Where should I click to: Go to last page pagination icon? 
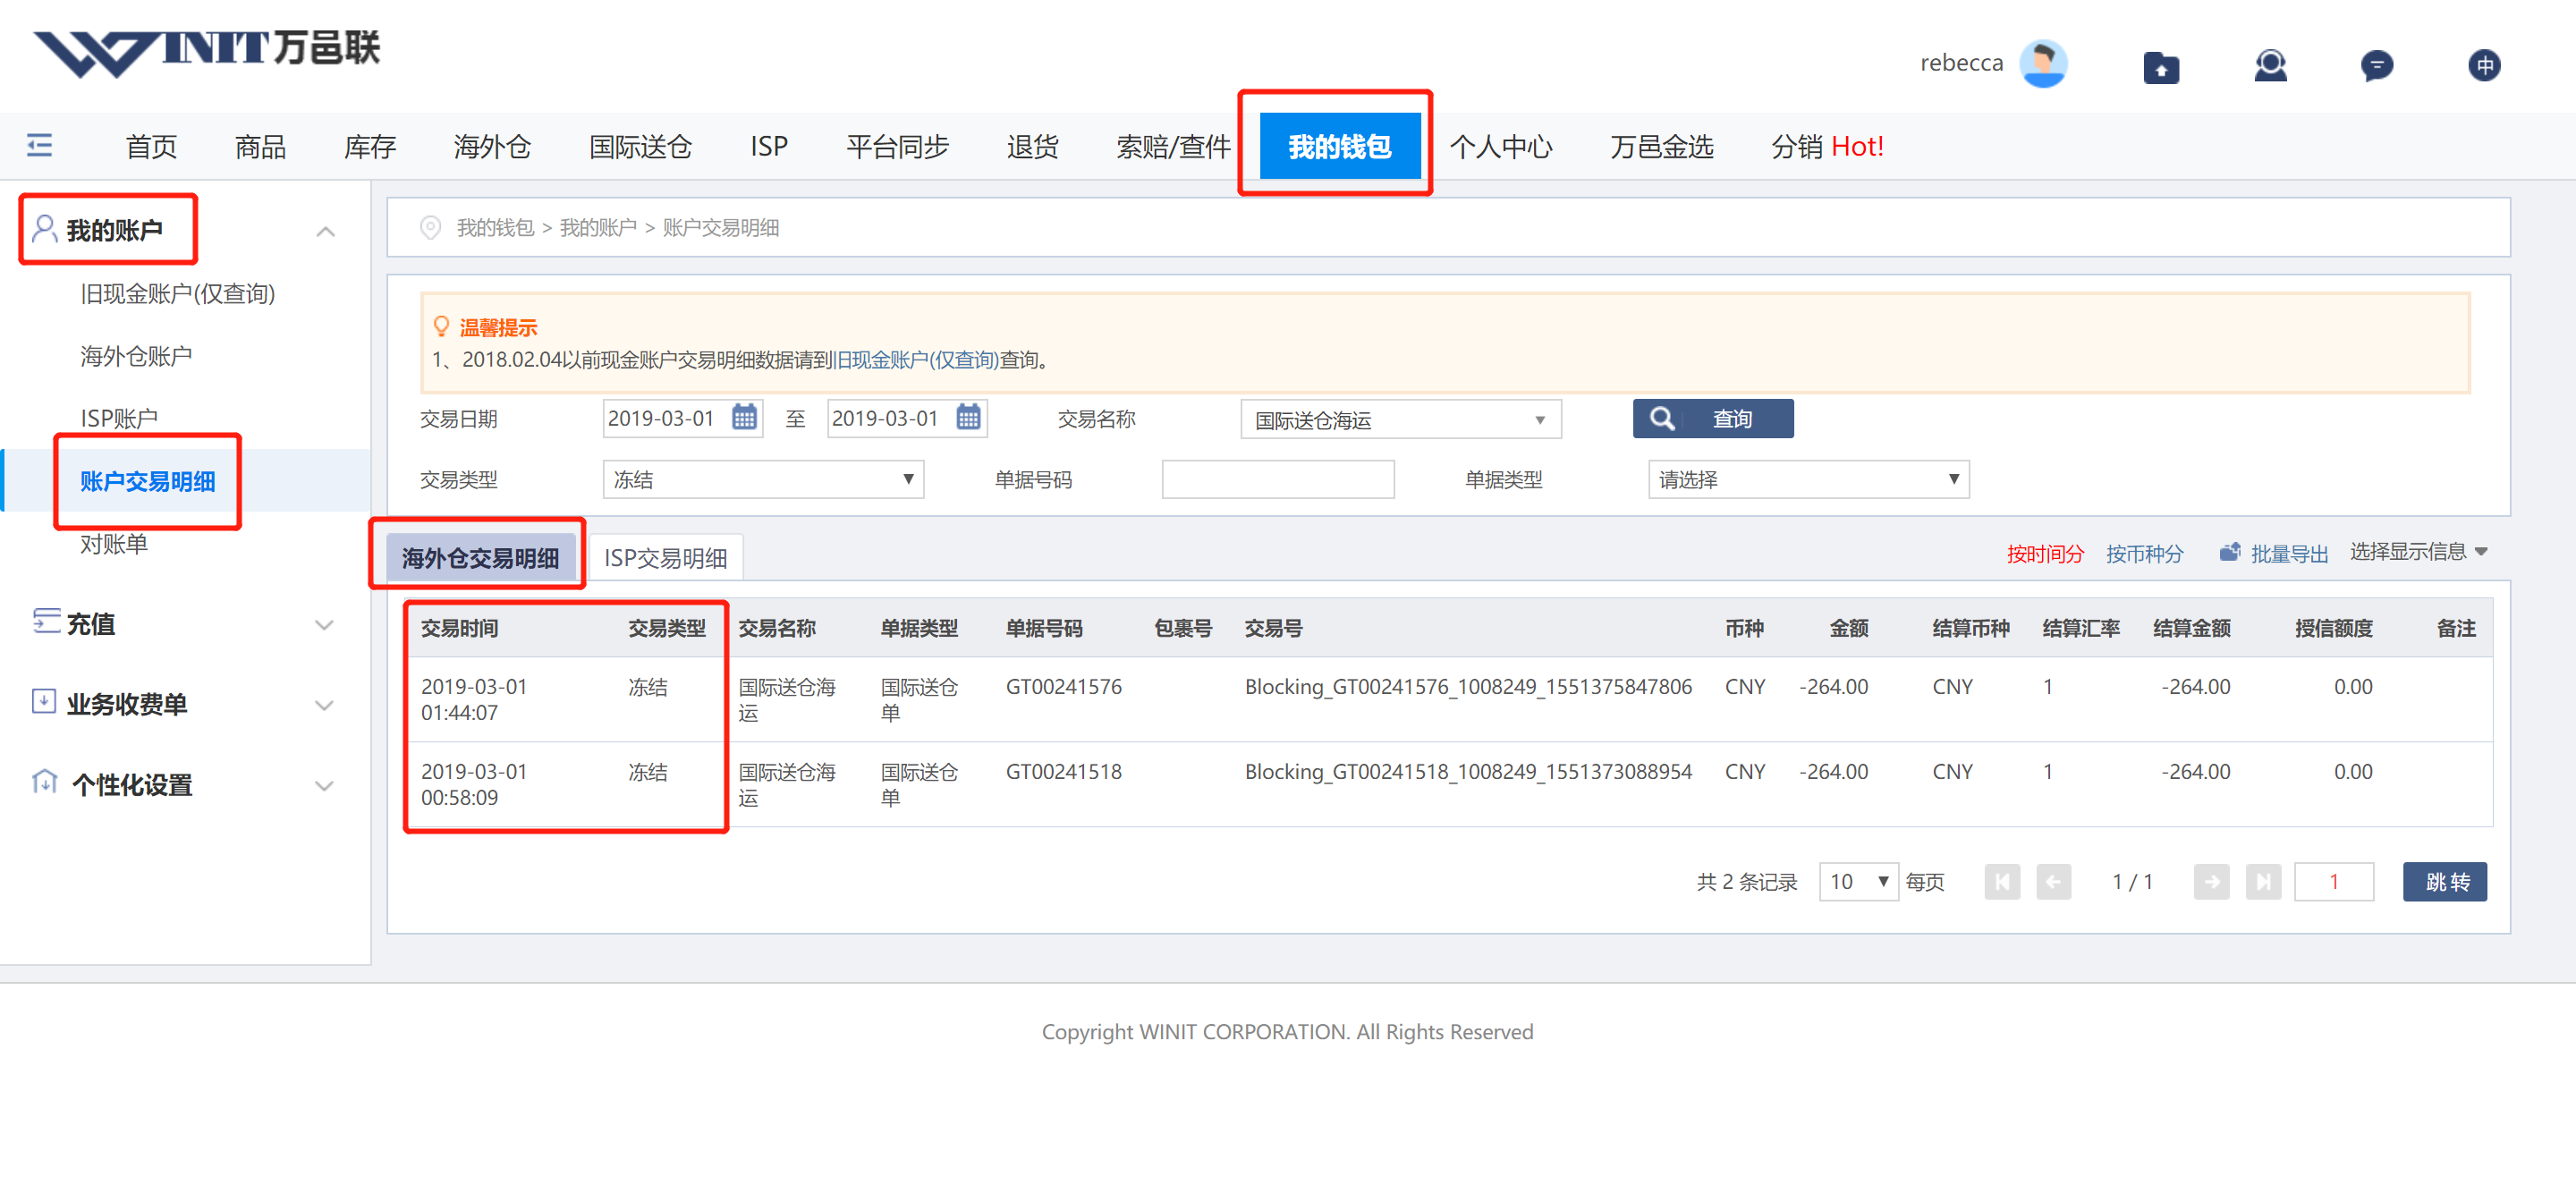tap(2263, 881)
